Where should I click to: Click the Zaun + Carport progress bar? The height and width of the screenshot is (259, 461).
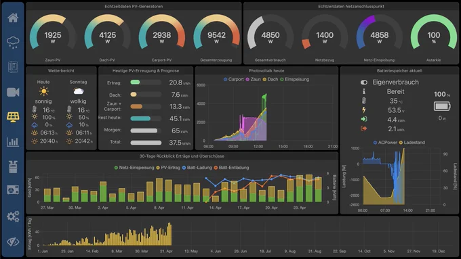click(x=146, y=106)
